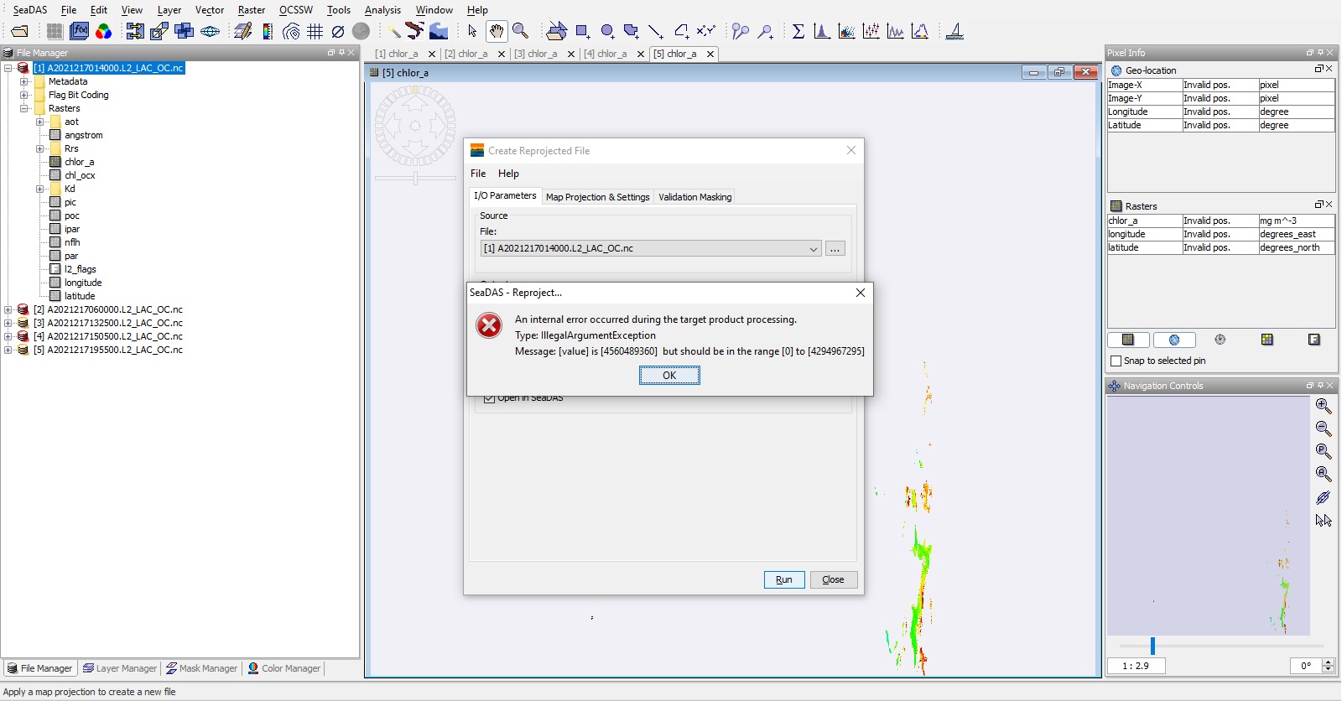Click the Open Product folder icon

tap(20, 32)
